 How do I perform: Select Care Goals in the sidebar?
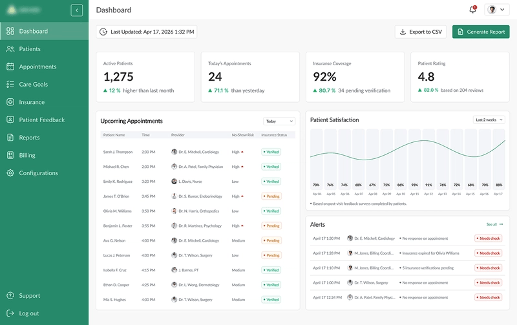click(x=44, y=85)
